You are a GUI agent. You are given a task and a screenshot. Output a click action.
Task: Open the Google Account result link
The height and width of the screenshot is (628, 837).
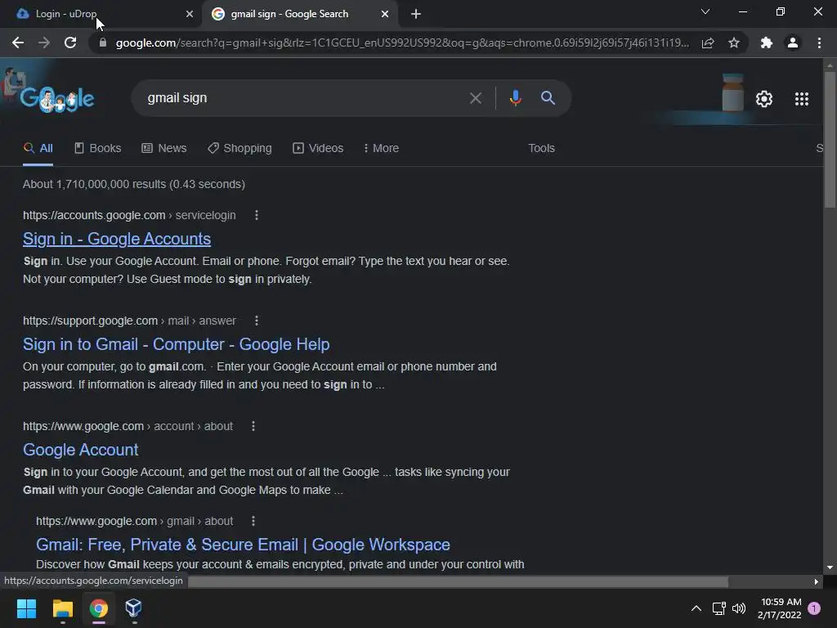point(81,450)
